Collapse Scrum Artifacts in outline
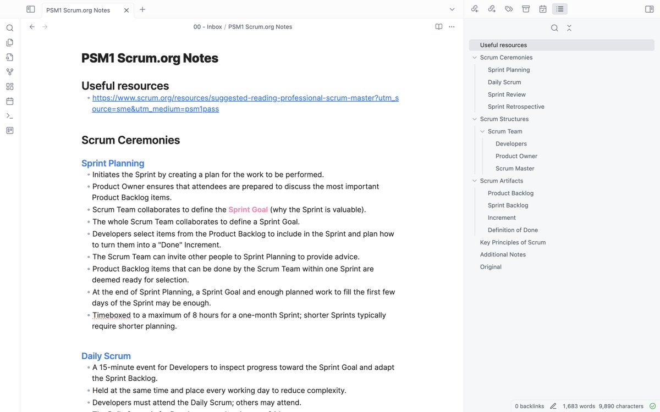 (x=475, y=181)
